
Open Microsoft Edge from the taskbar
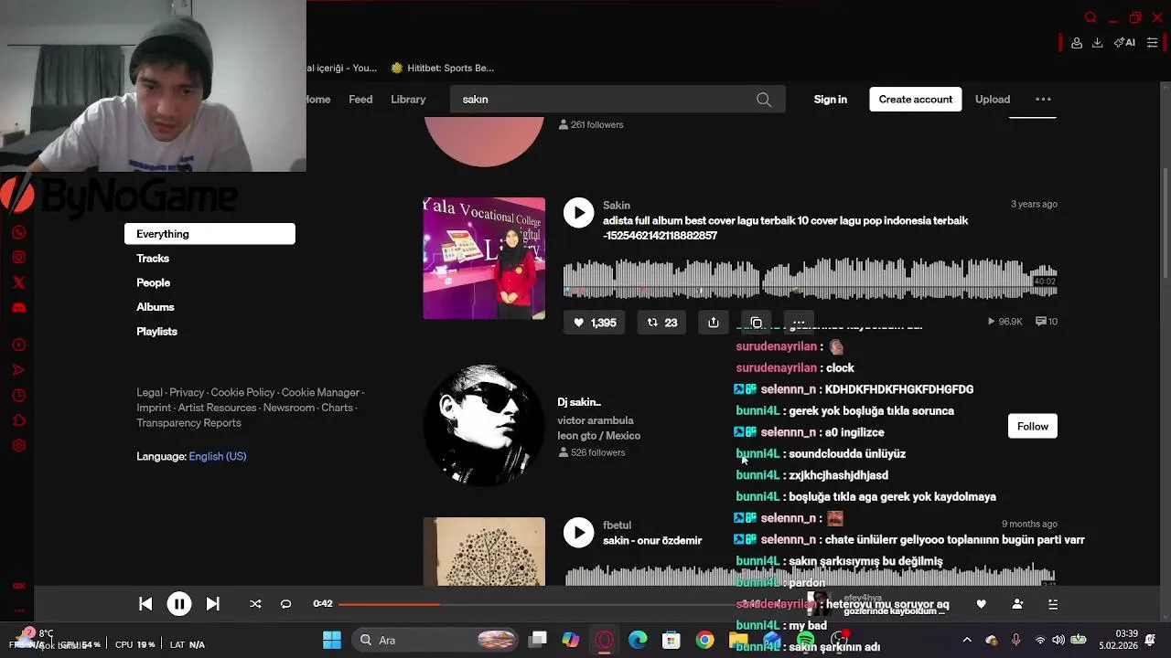638,640
